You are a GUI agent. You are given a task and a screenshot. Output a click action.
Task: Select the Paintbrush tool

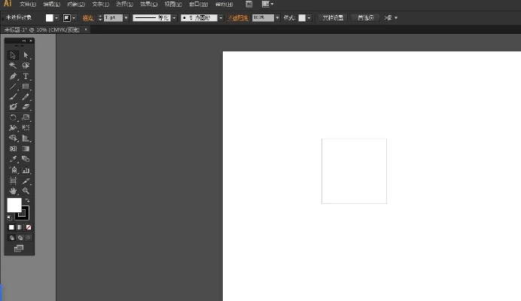(x=13, y=96)
